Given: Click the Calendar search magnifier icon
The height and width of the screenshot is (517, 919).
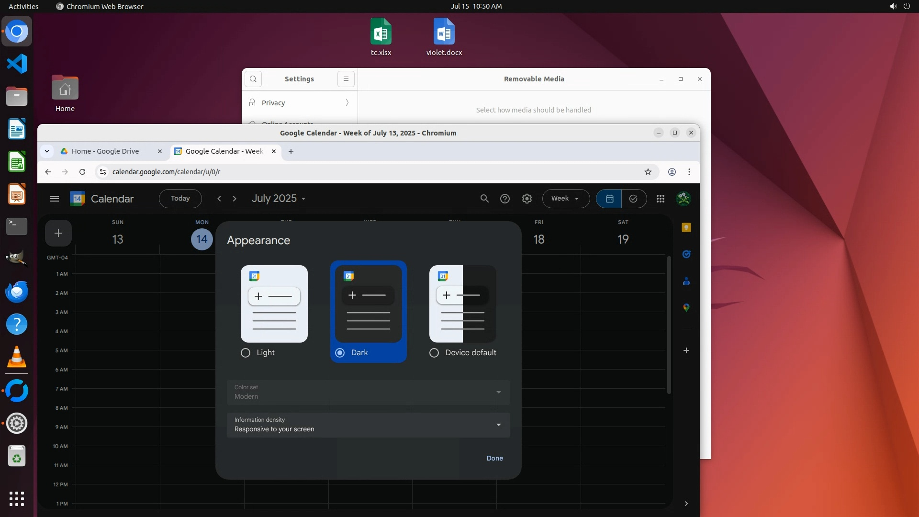Looking at the screenshot, I should [484, 199].
